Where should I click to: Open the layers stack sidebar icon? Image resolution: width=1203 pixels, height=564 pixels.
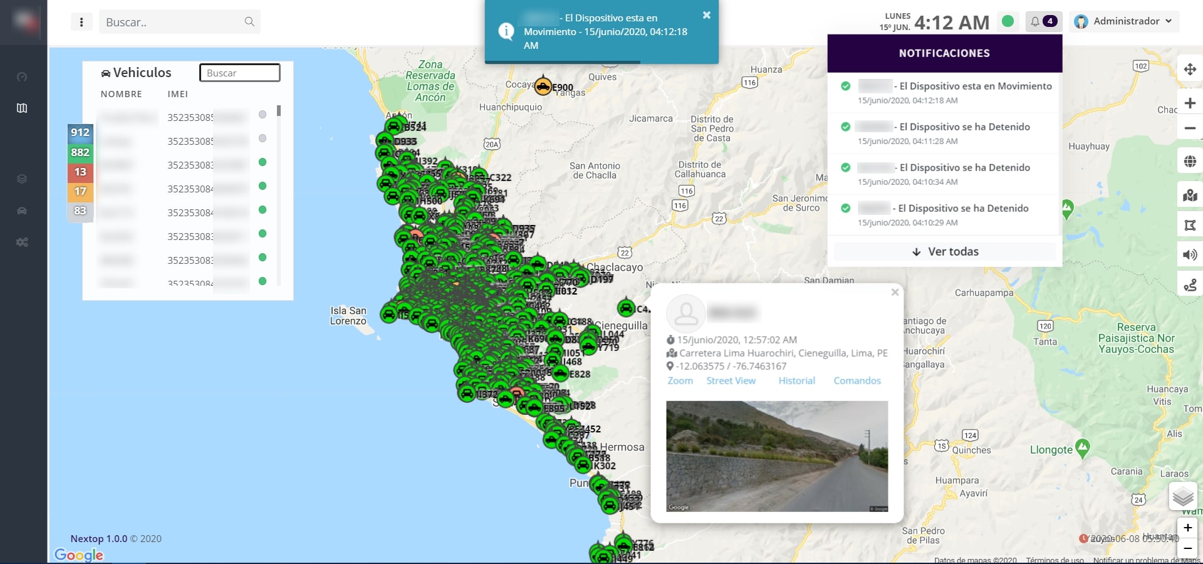pos(22,179)
